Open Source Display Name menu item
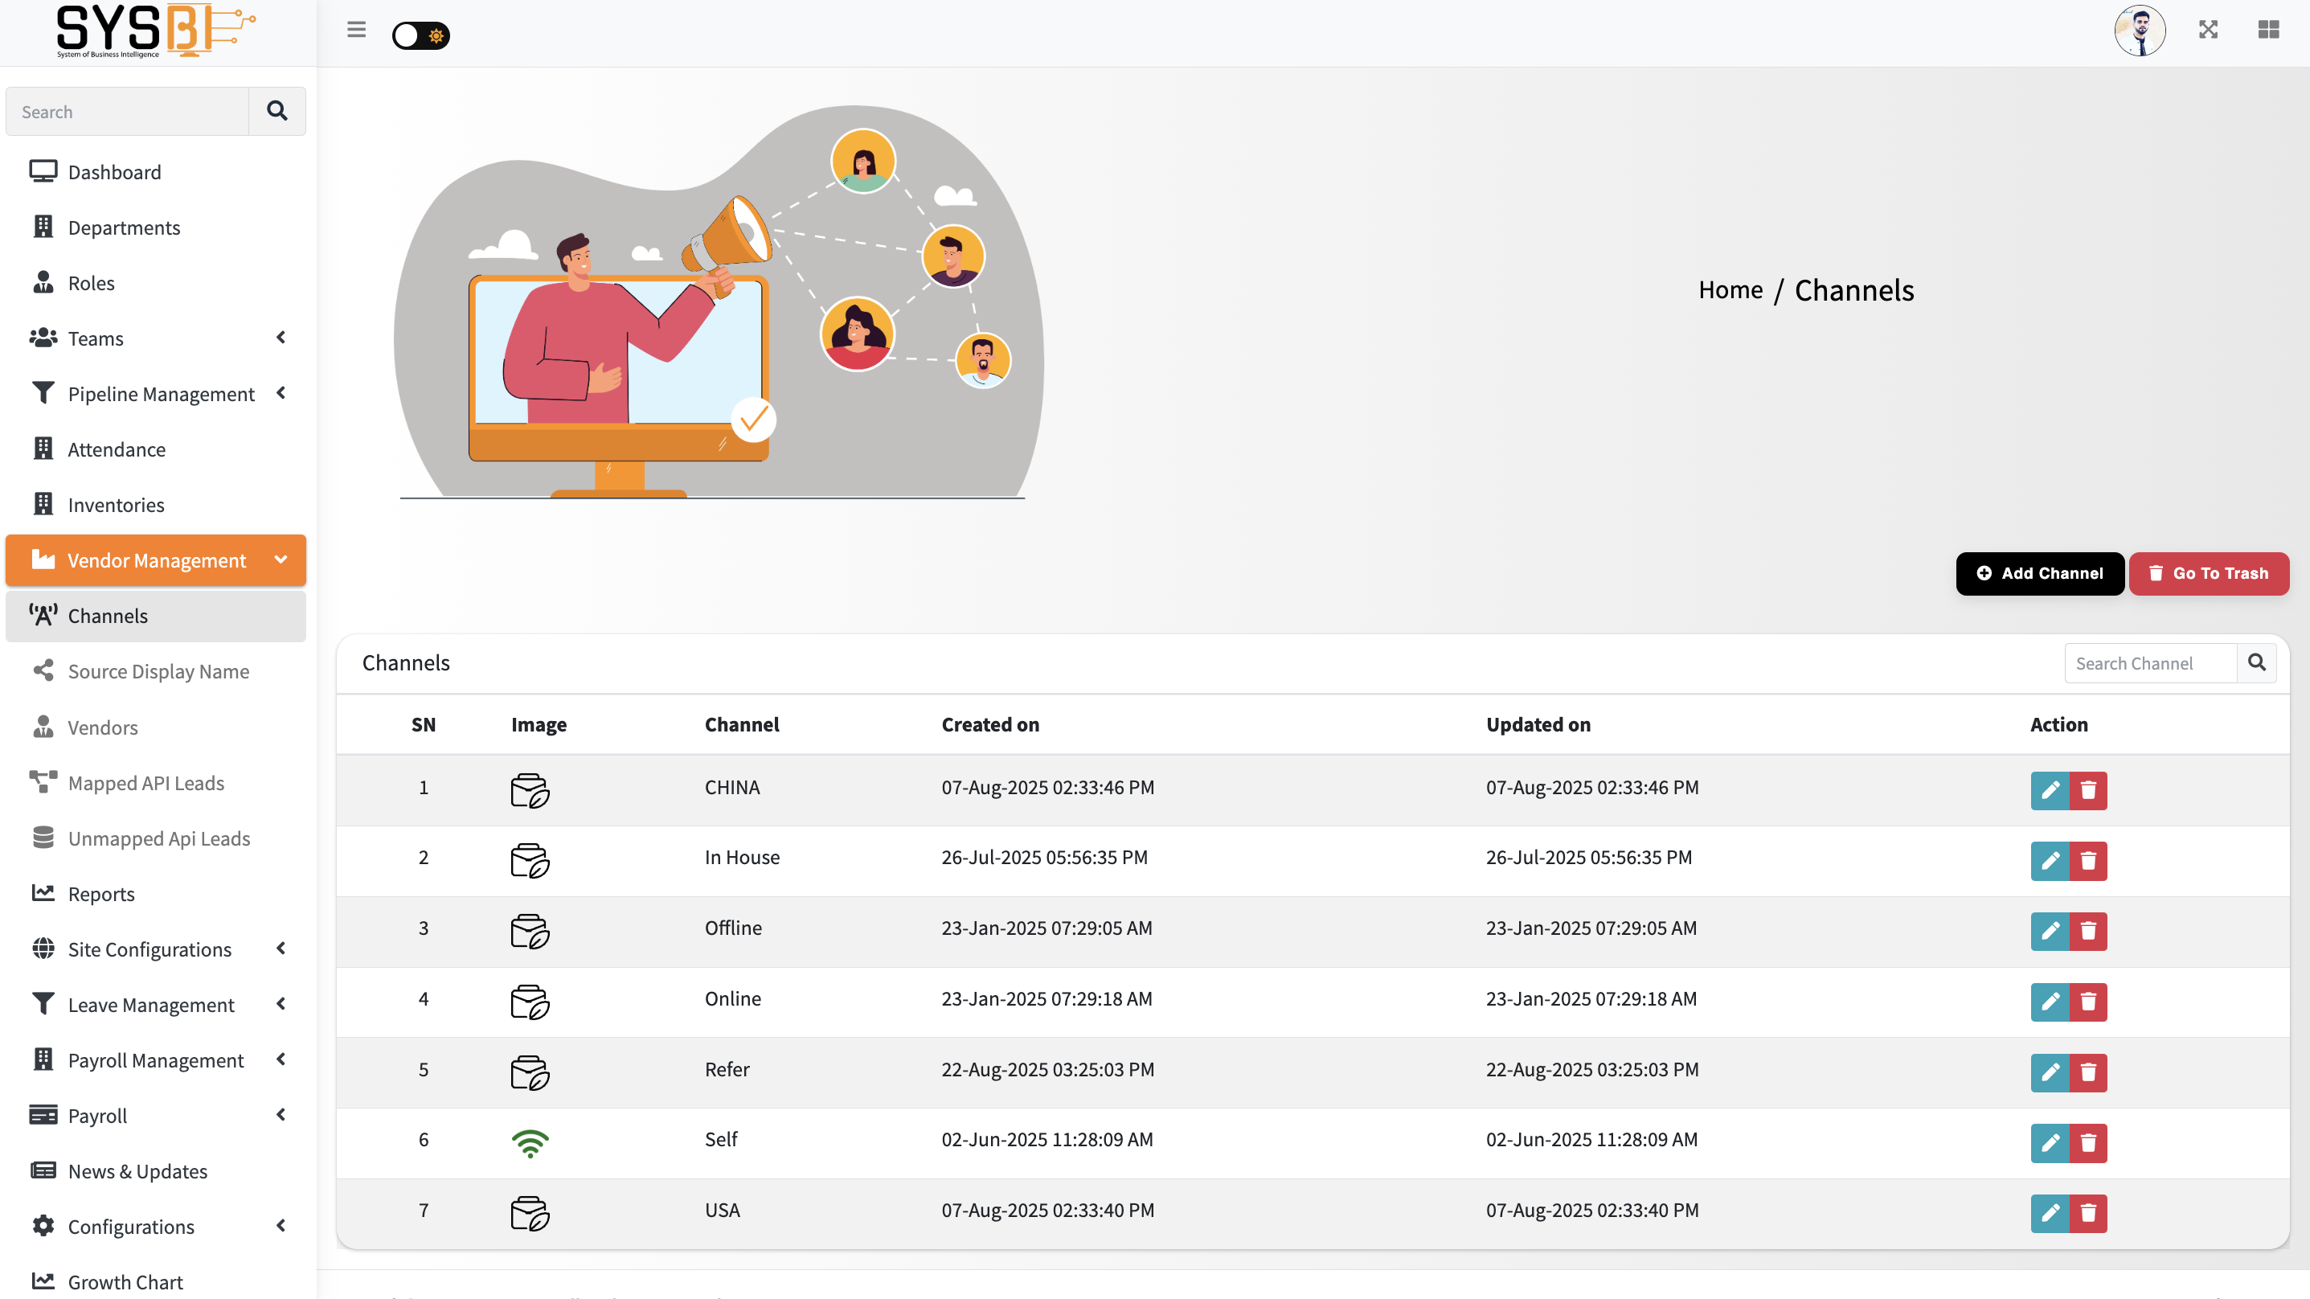 click(x=158, y=671)
